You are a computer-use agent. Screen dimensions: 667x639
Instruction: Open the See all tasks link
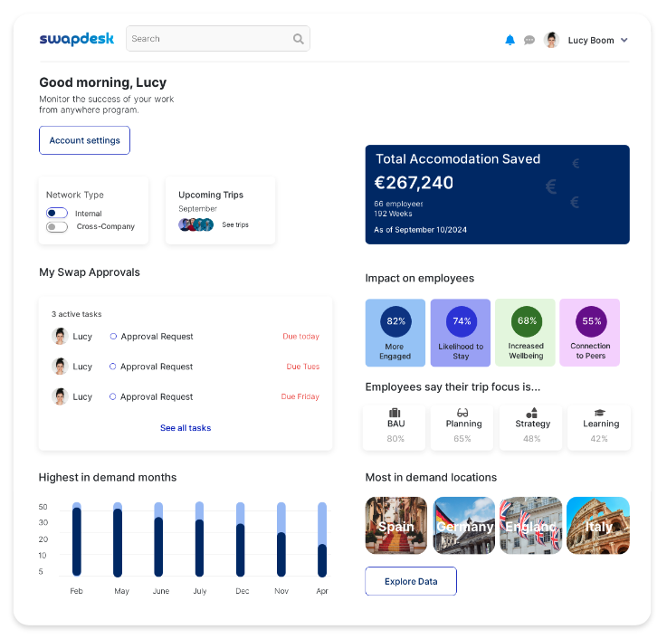pos(186,428)
